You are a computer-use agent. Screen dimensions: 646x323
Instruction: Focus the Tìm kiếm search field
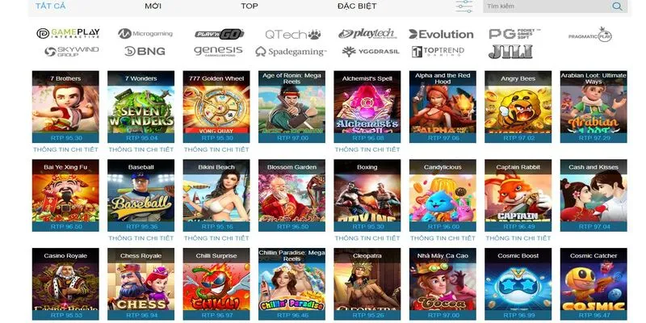point(547,6)
